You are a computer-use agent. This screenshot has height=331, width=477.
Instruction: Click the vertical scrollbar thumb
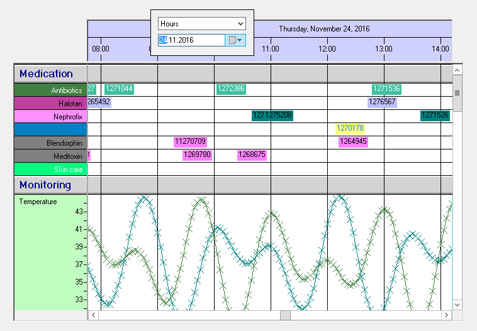coord(457,93)
